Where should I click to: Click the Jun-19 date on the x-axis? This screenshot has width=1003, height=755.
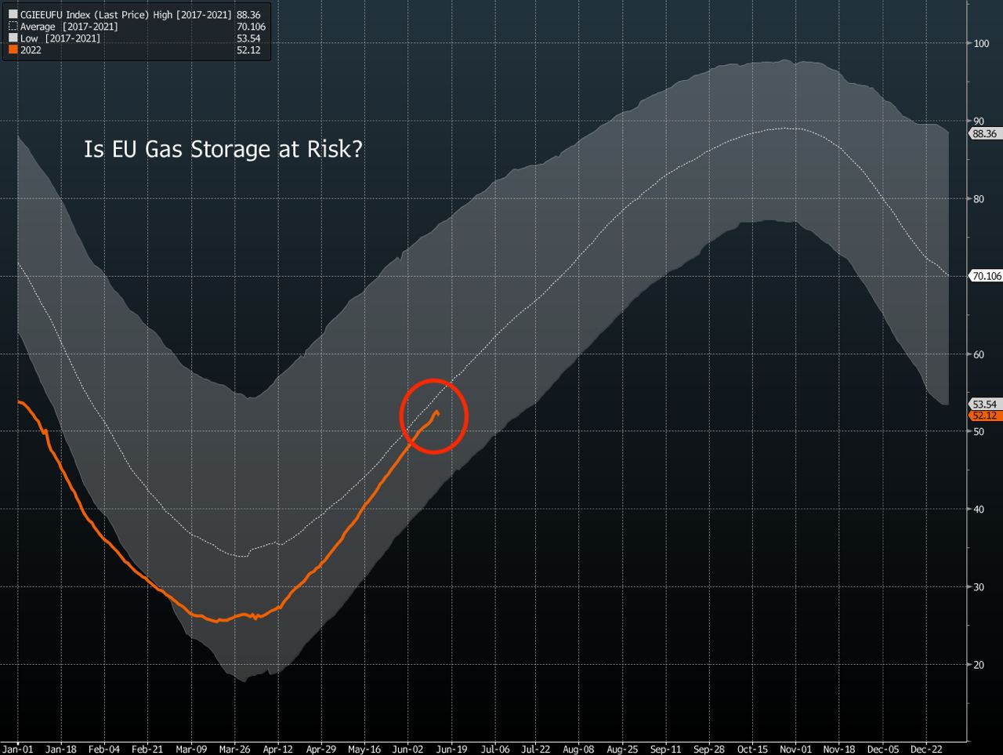click(x=452, y=749)
